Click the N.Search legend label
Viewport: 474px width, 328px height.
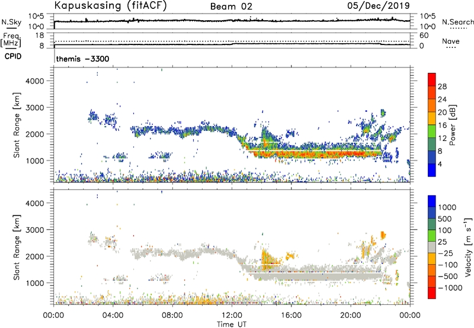[x=457, y=22]
